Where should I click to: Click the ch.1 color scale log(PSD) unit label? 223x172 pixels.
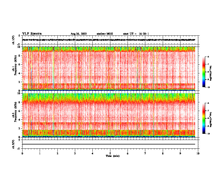coord(211,73)
